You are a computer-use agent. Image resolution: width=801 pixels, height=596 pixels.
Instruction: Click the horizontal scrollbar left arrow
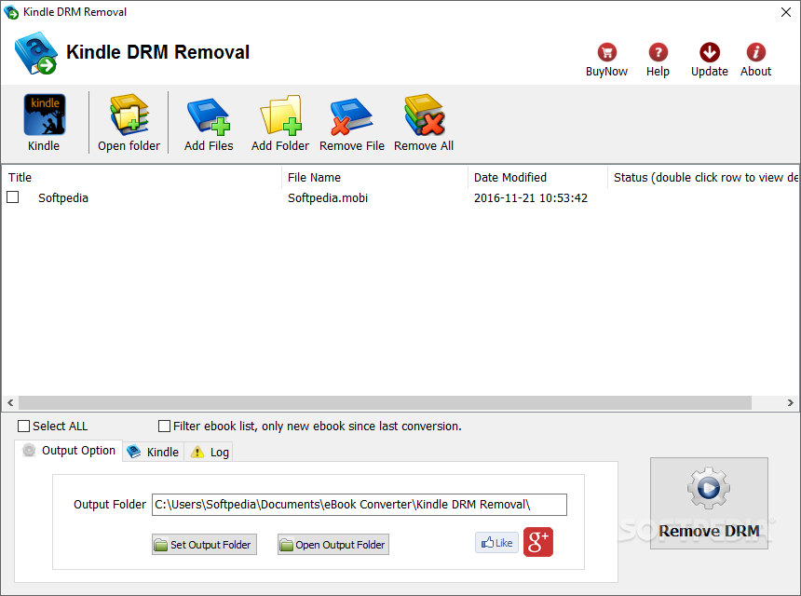[x=10, y=403]
